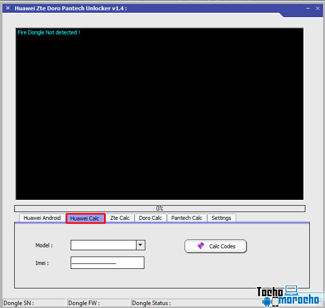Go to the Pantech Calc tab

[187, 218]
